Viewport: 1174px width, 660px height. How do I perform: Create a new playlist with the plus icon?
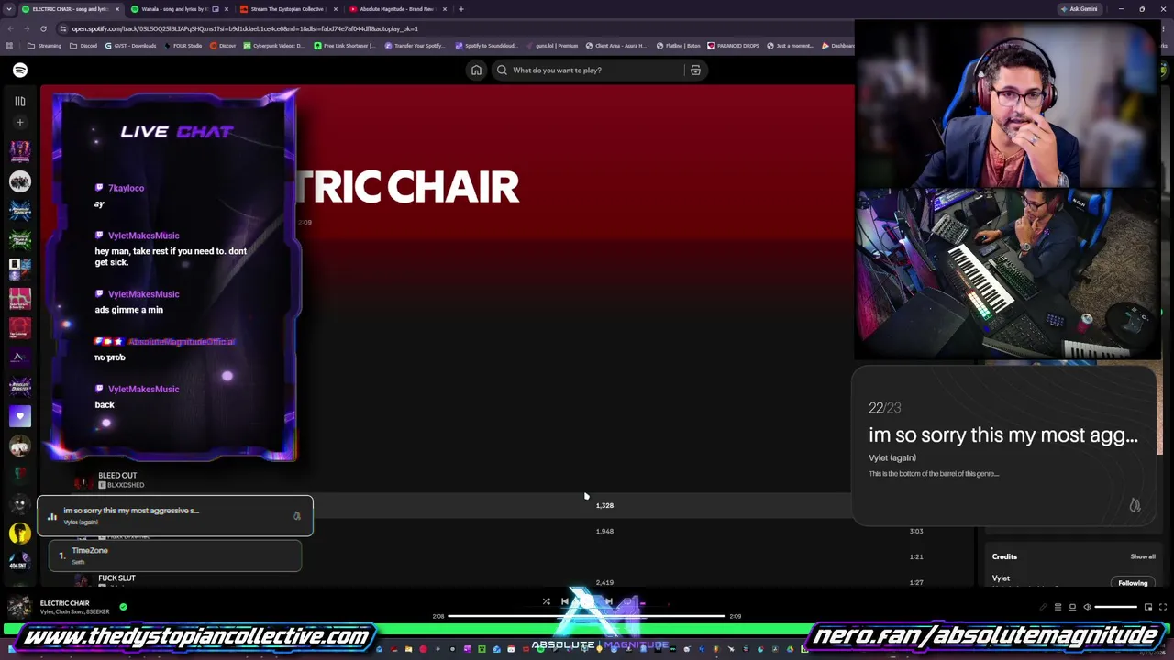20,123
